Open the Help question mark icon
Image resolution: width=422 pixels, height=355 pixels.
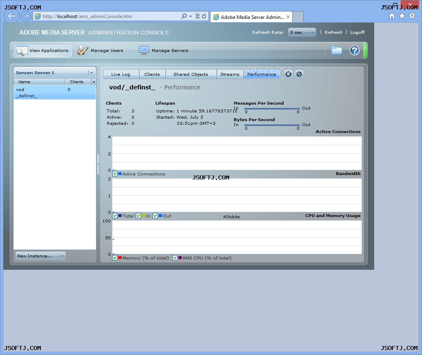point(354,51)
